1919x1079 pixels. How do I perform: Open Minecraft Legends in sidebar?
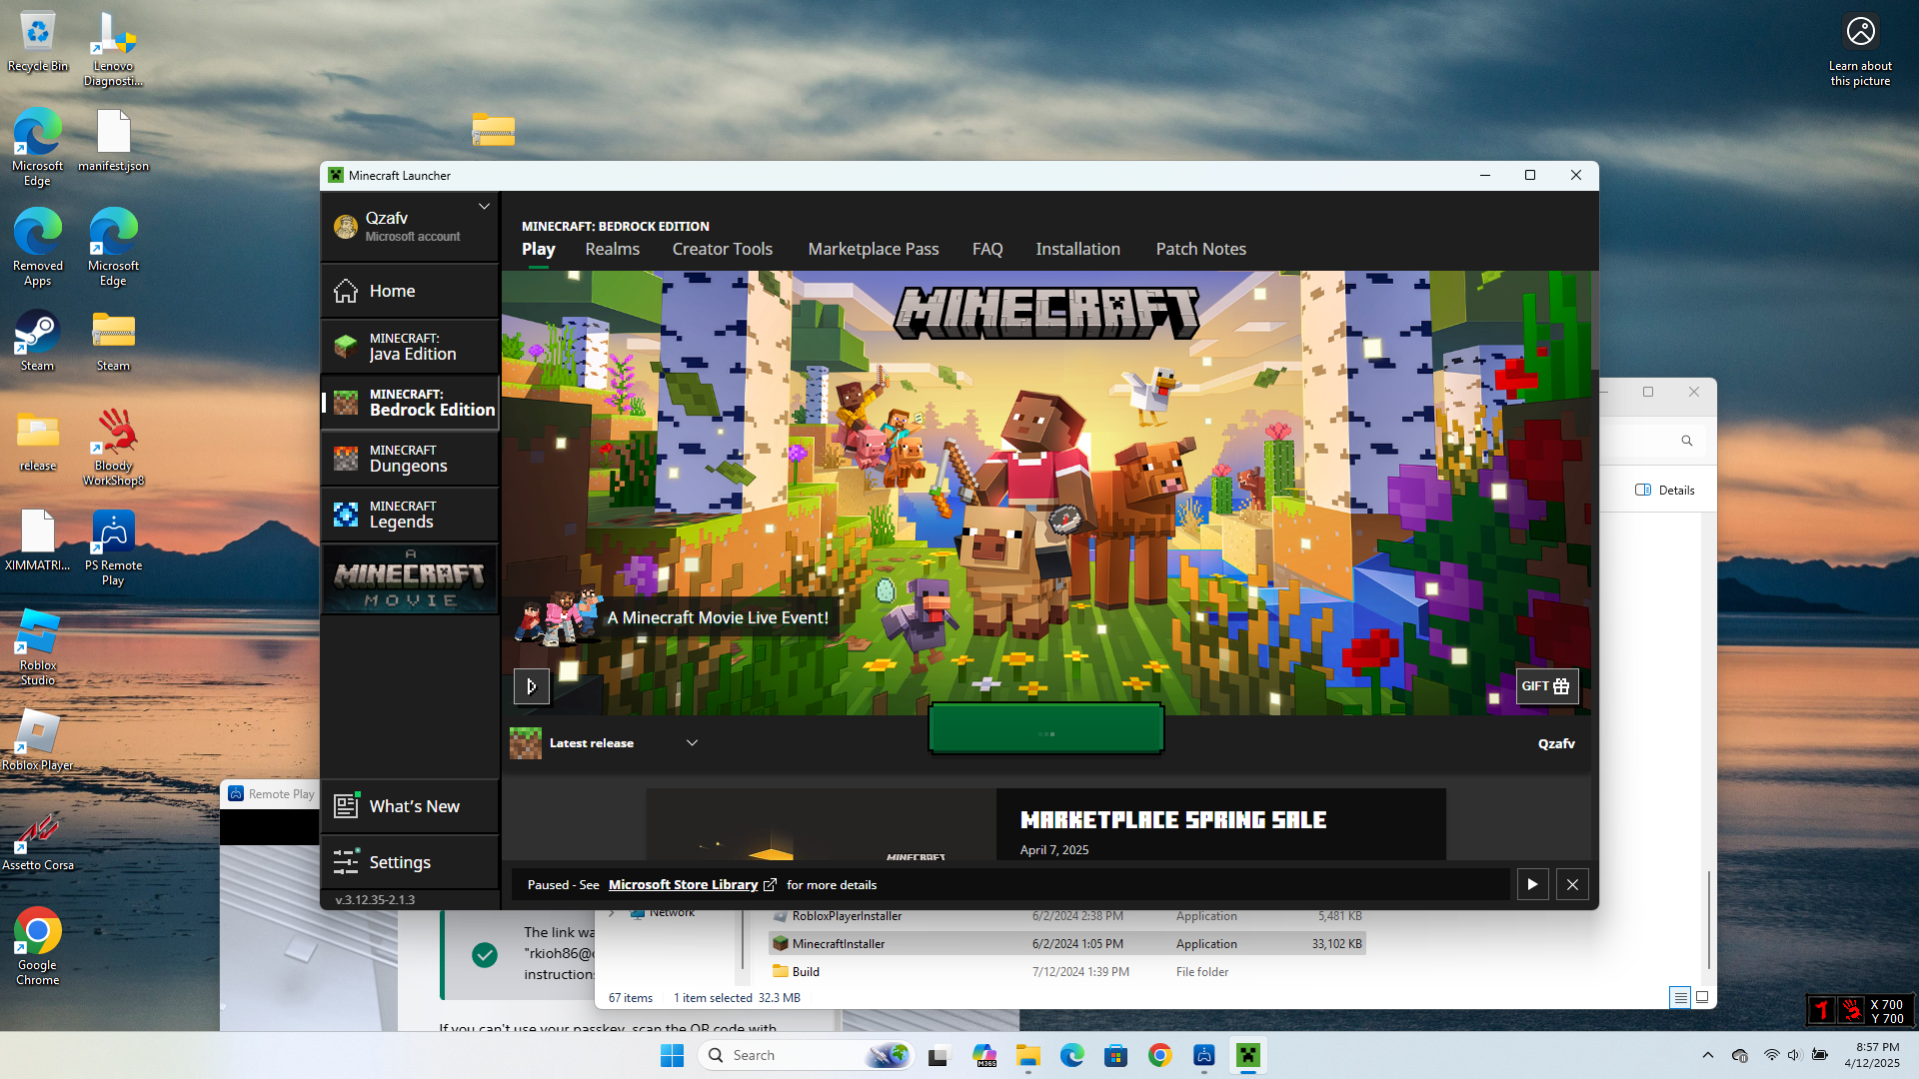tap(410, 515)
